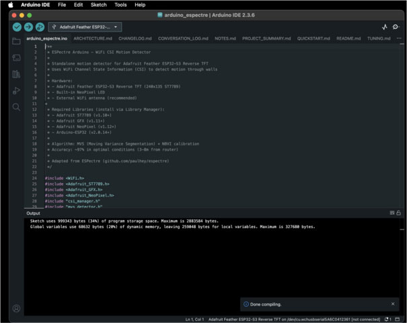The height and width of the screenshot is (323, 407).
Task: Click the 'Sketch uses 999343 bytes' output line
Action: pyautogui.click(x=124, y=221)
